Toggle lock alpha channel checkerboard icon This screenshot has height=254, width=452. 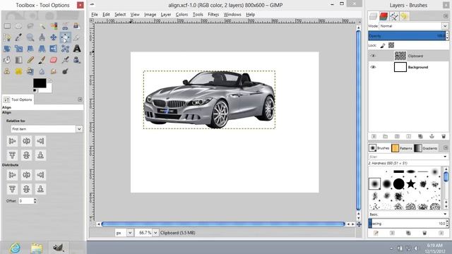(391, 45)
